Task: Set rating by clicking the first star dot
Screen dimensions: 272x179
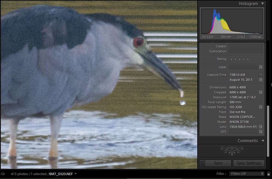Action: (x=232, y=59)
